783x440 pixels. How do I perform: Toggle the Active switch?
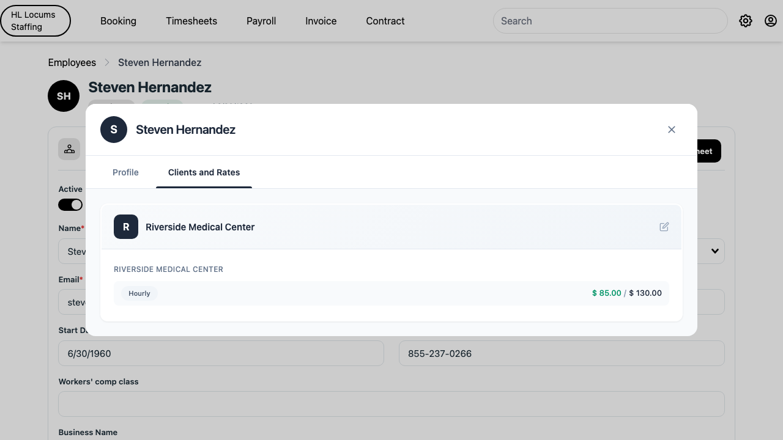(70, 205)
